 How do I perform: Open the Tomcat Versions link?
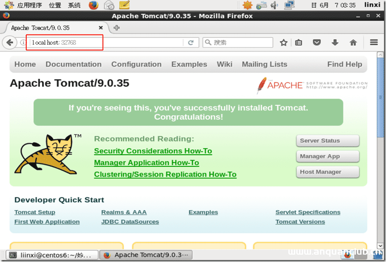(300, 222)
